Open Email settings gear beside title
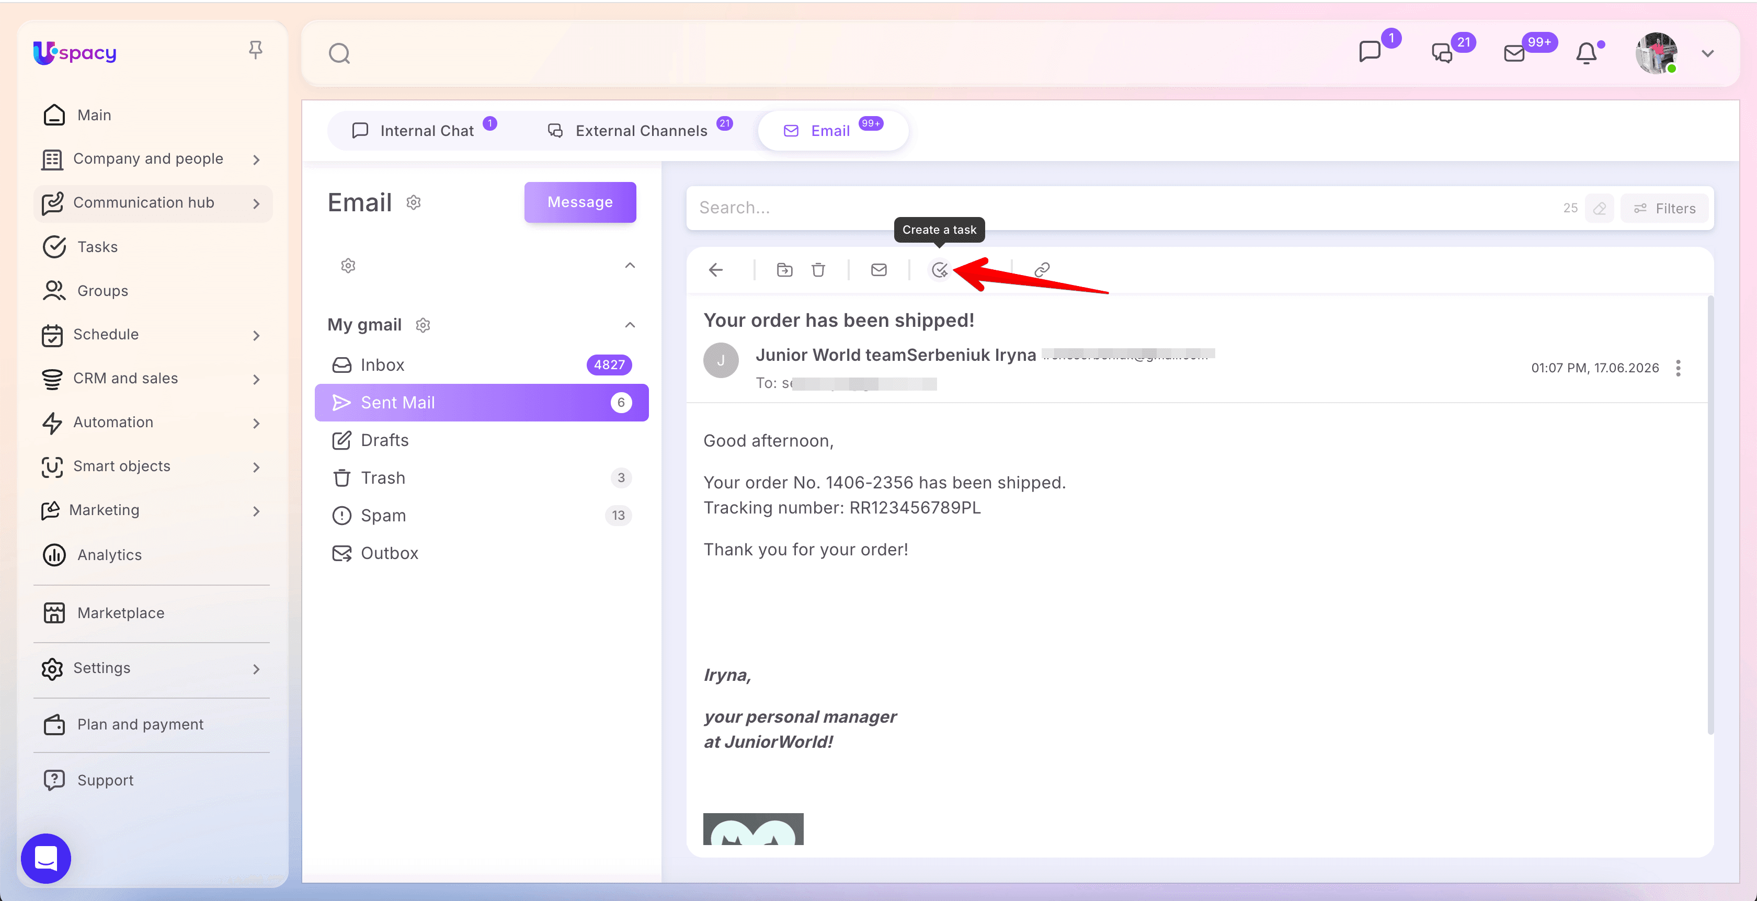This screenshot has height=901, width=1757. 413,202
